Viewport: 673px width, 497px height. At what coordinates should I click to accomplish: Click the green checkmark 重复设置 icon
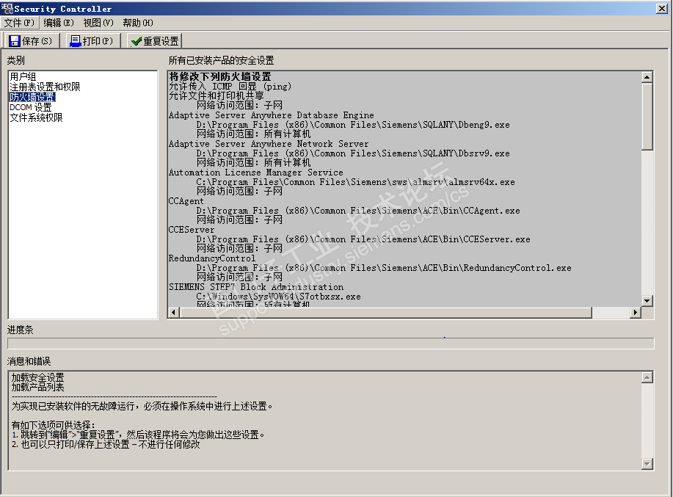tap(137, 41)
